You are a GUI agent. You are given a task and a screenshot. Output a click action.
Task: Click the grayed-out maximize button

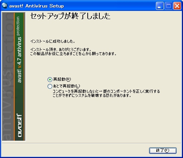168,6
